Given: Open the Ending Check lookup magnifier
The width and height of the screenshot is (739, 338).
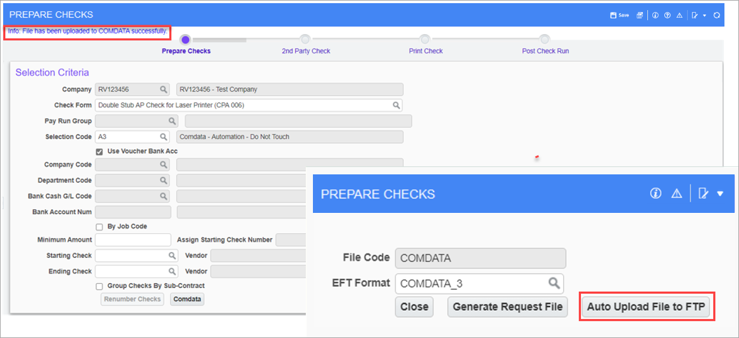Looking at the screenshot, I should 173,272.
